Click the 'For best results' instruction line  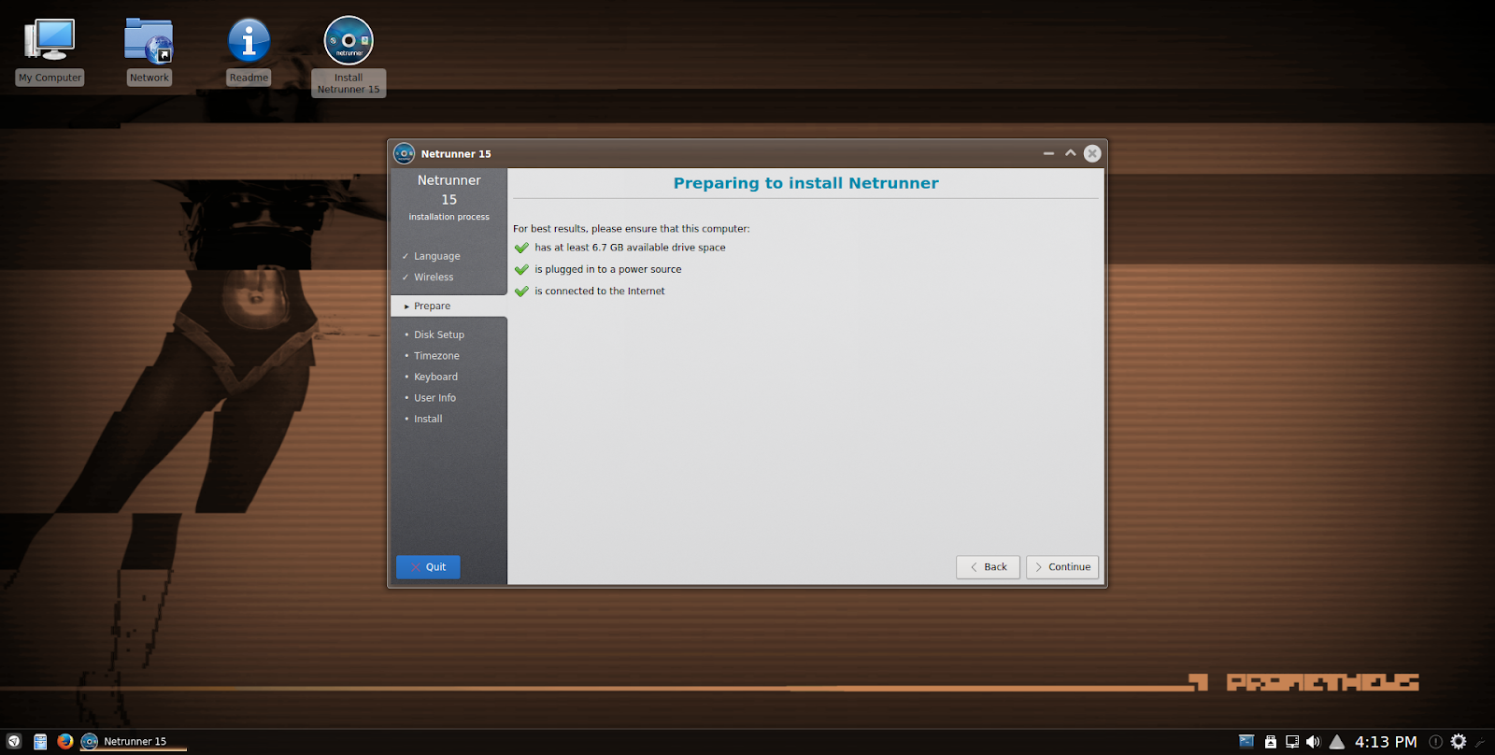coord(632,229)
